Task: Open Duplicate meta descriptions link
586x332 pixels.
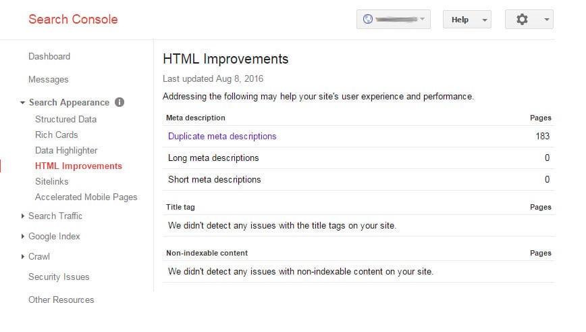Action: [x=222, y=136]
